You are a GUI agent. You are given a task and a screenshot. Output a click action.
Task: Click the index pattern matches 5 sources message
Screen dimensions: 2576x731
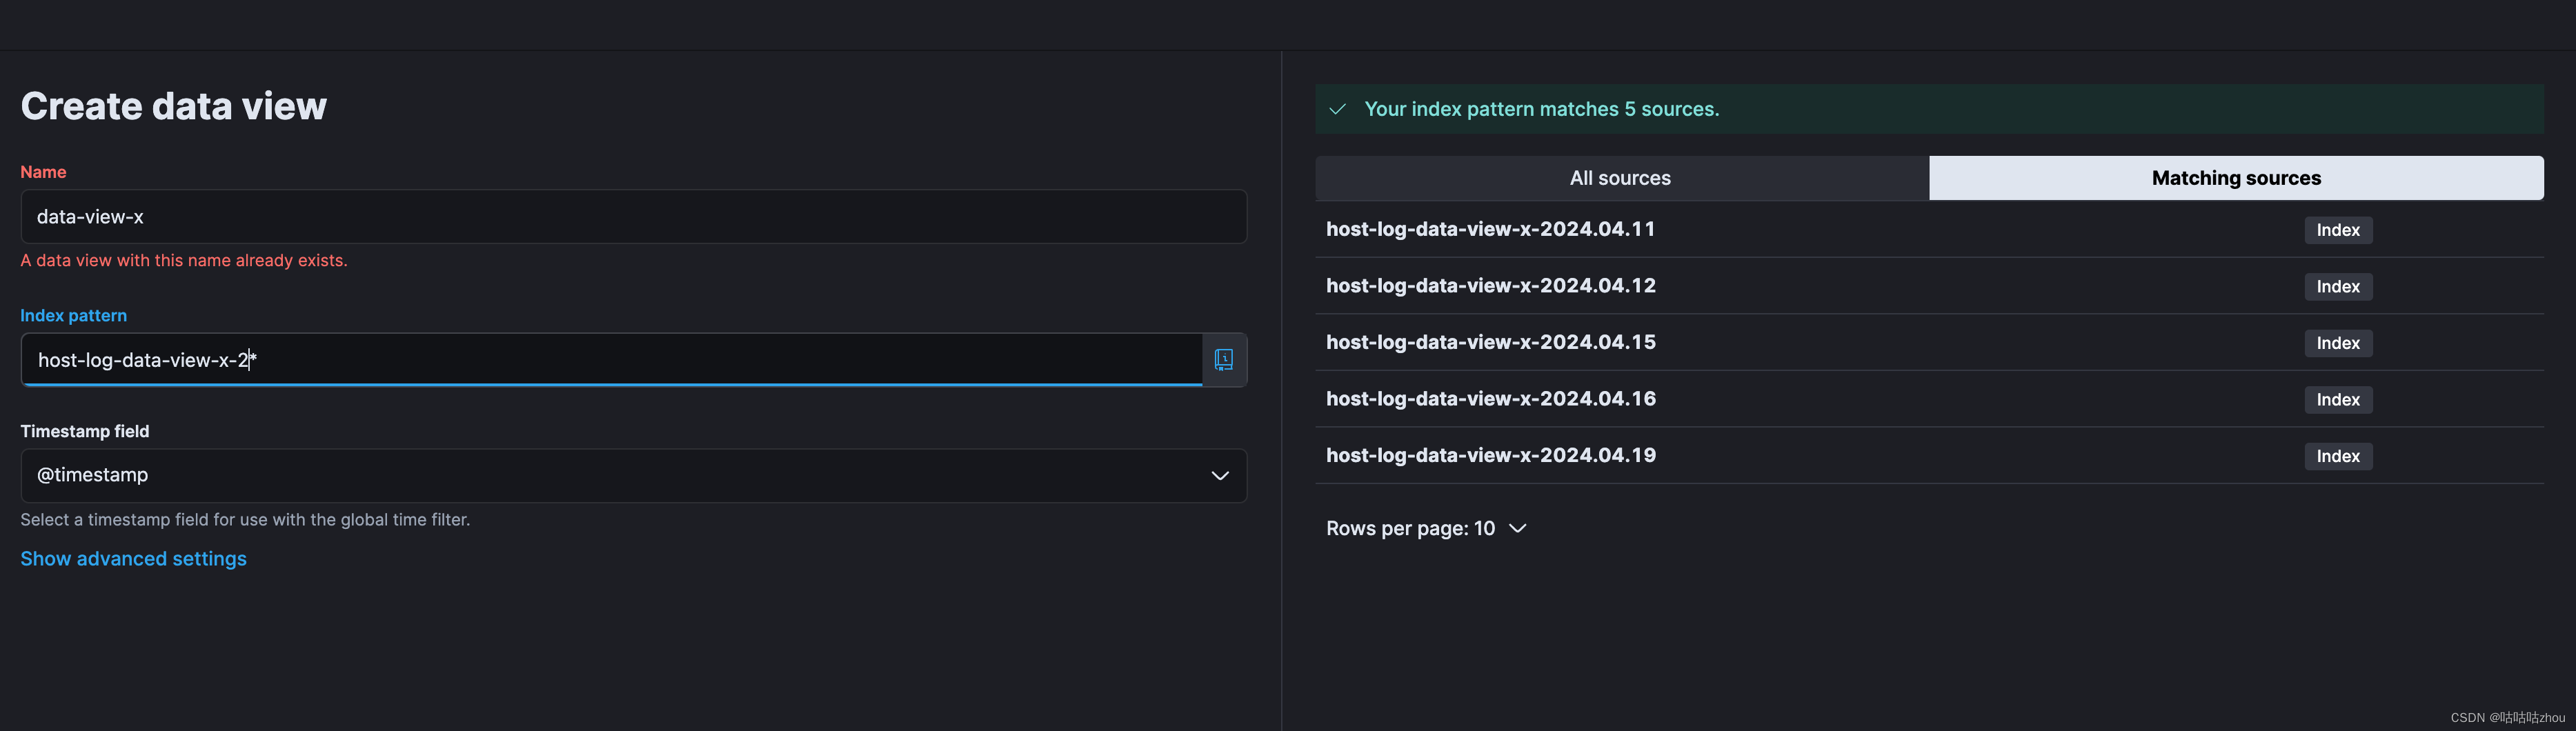[1541, 109]
